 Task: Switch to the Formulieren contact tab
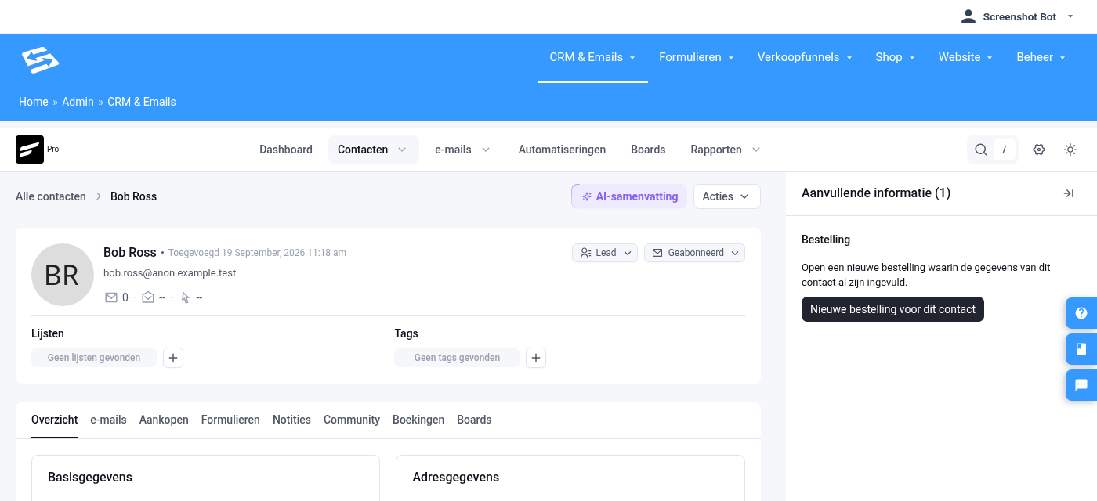pos(230,420)
